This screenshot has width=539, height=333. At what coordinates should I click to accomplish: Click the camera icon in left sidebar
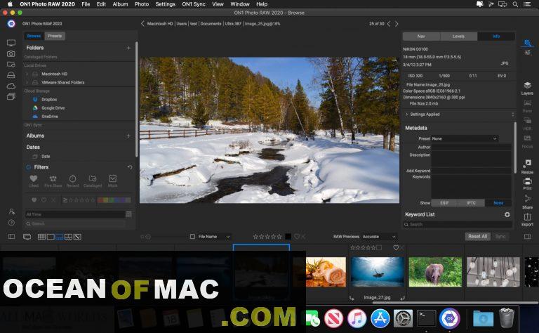tap(11, 53)
